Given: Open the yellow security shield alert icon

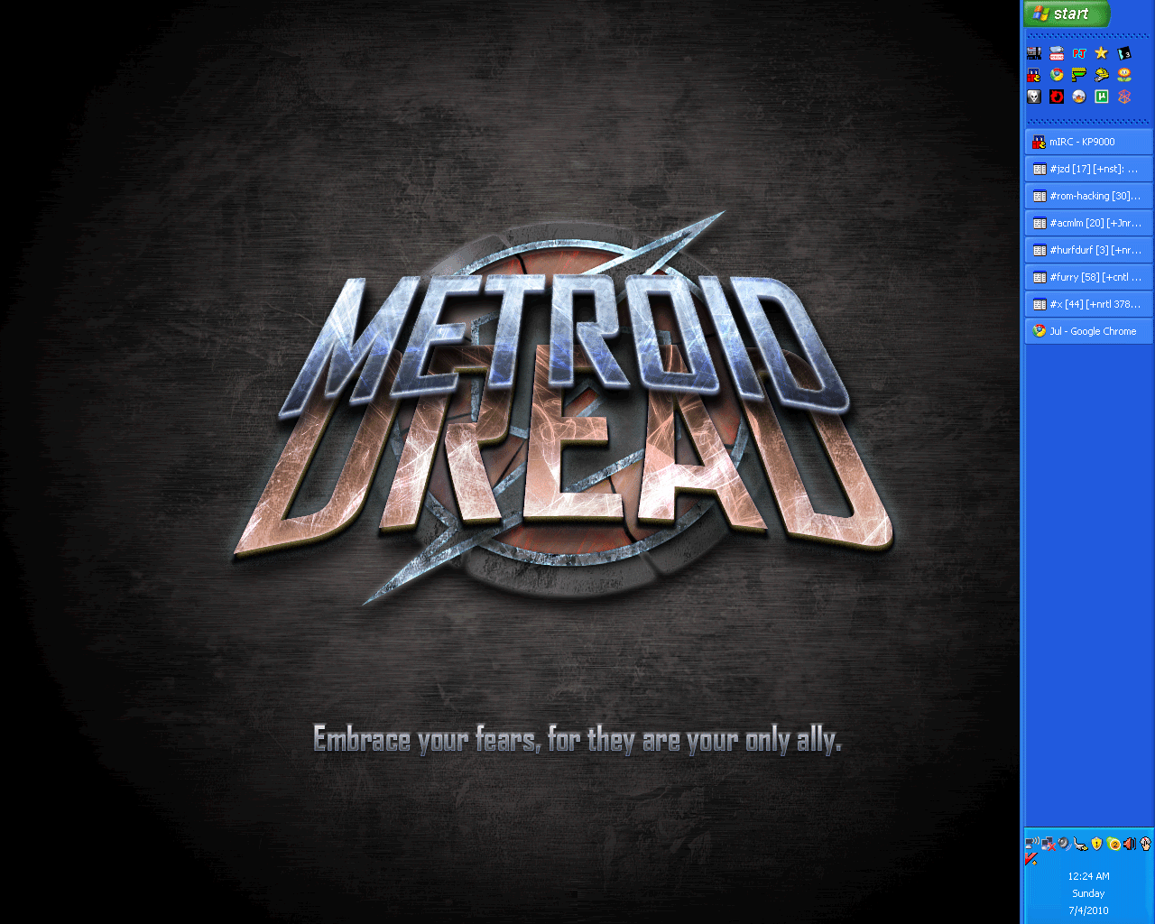Looking at the screenshot, I should (1096, 844).
